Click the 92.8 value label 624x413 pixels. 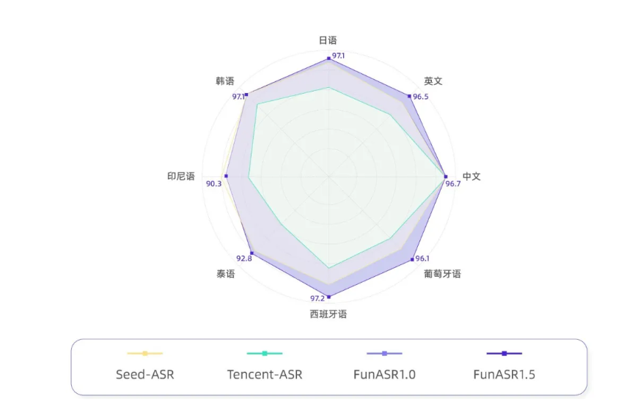pos(243,258)
